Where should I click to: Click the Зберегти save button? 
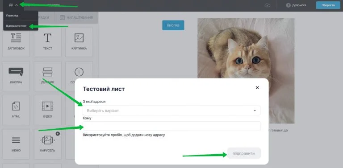tap(328, 5)
